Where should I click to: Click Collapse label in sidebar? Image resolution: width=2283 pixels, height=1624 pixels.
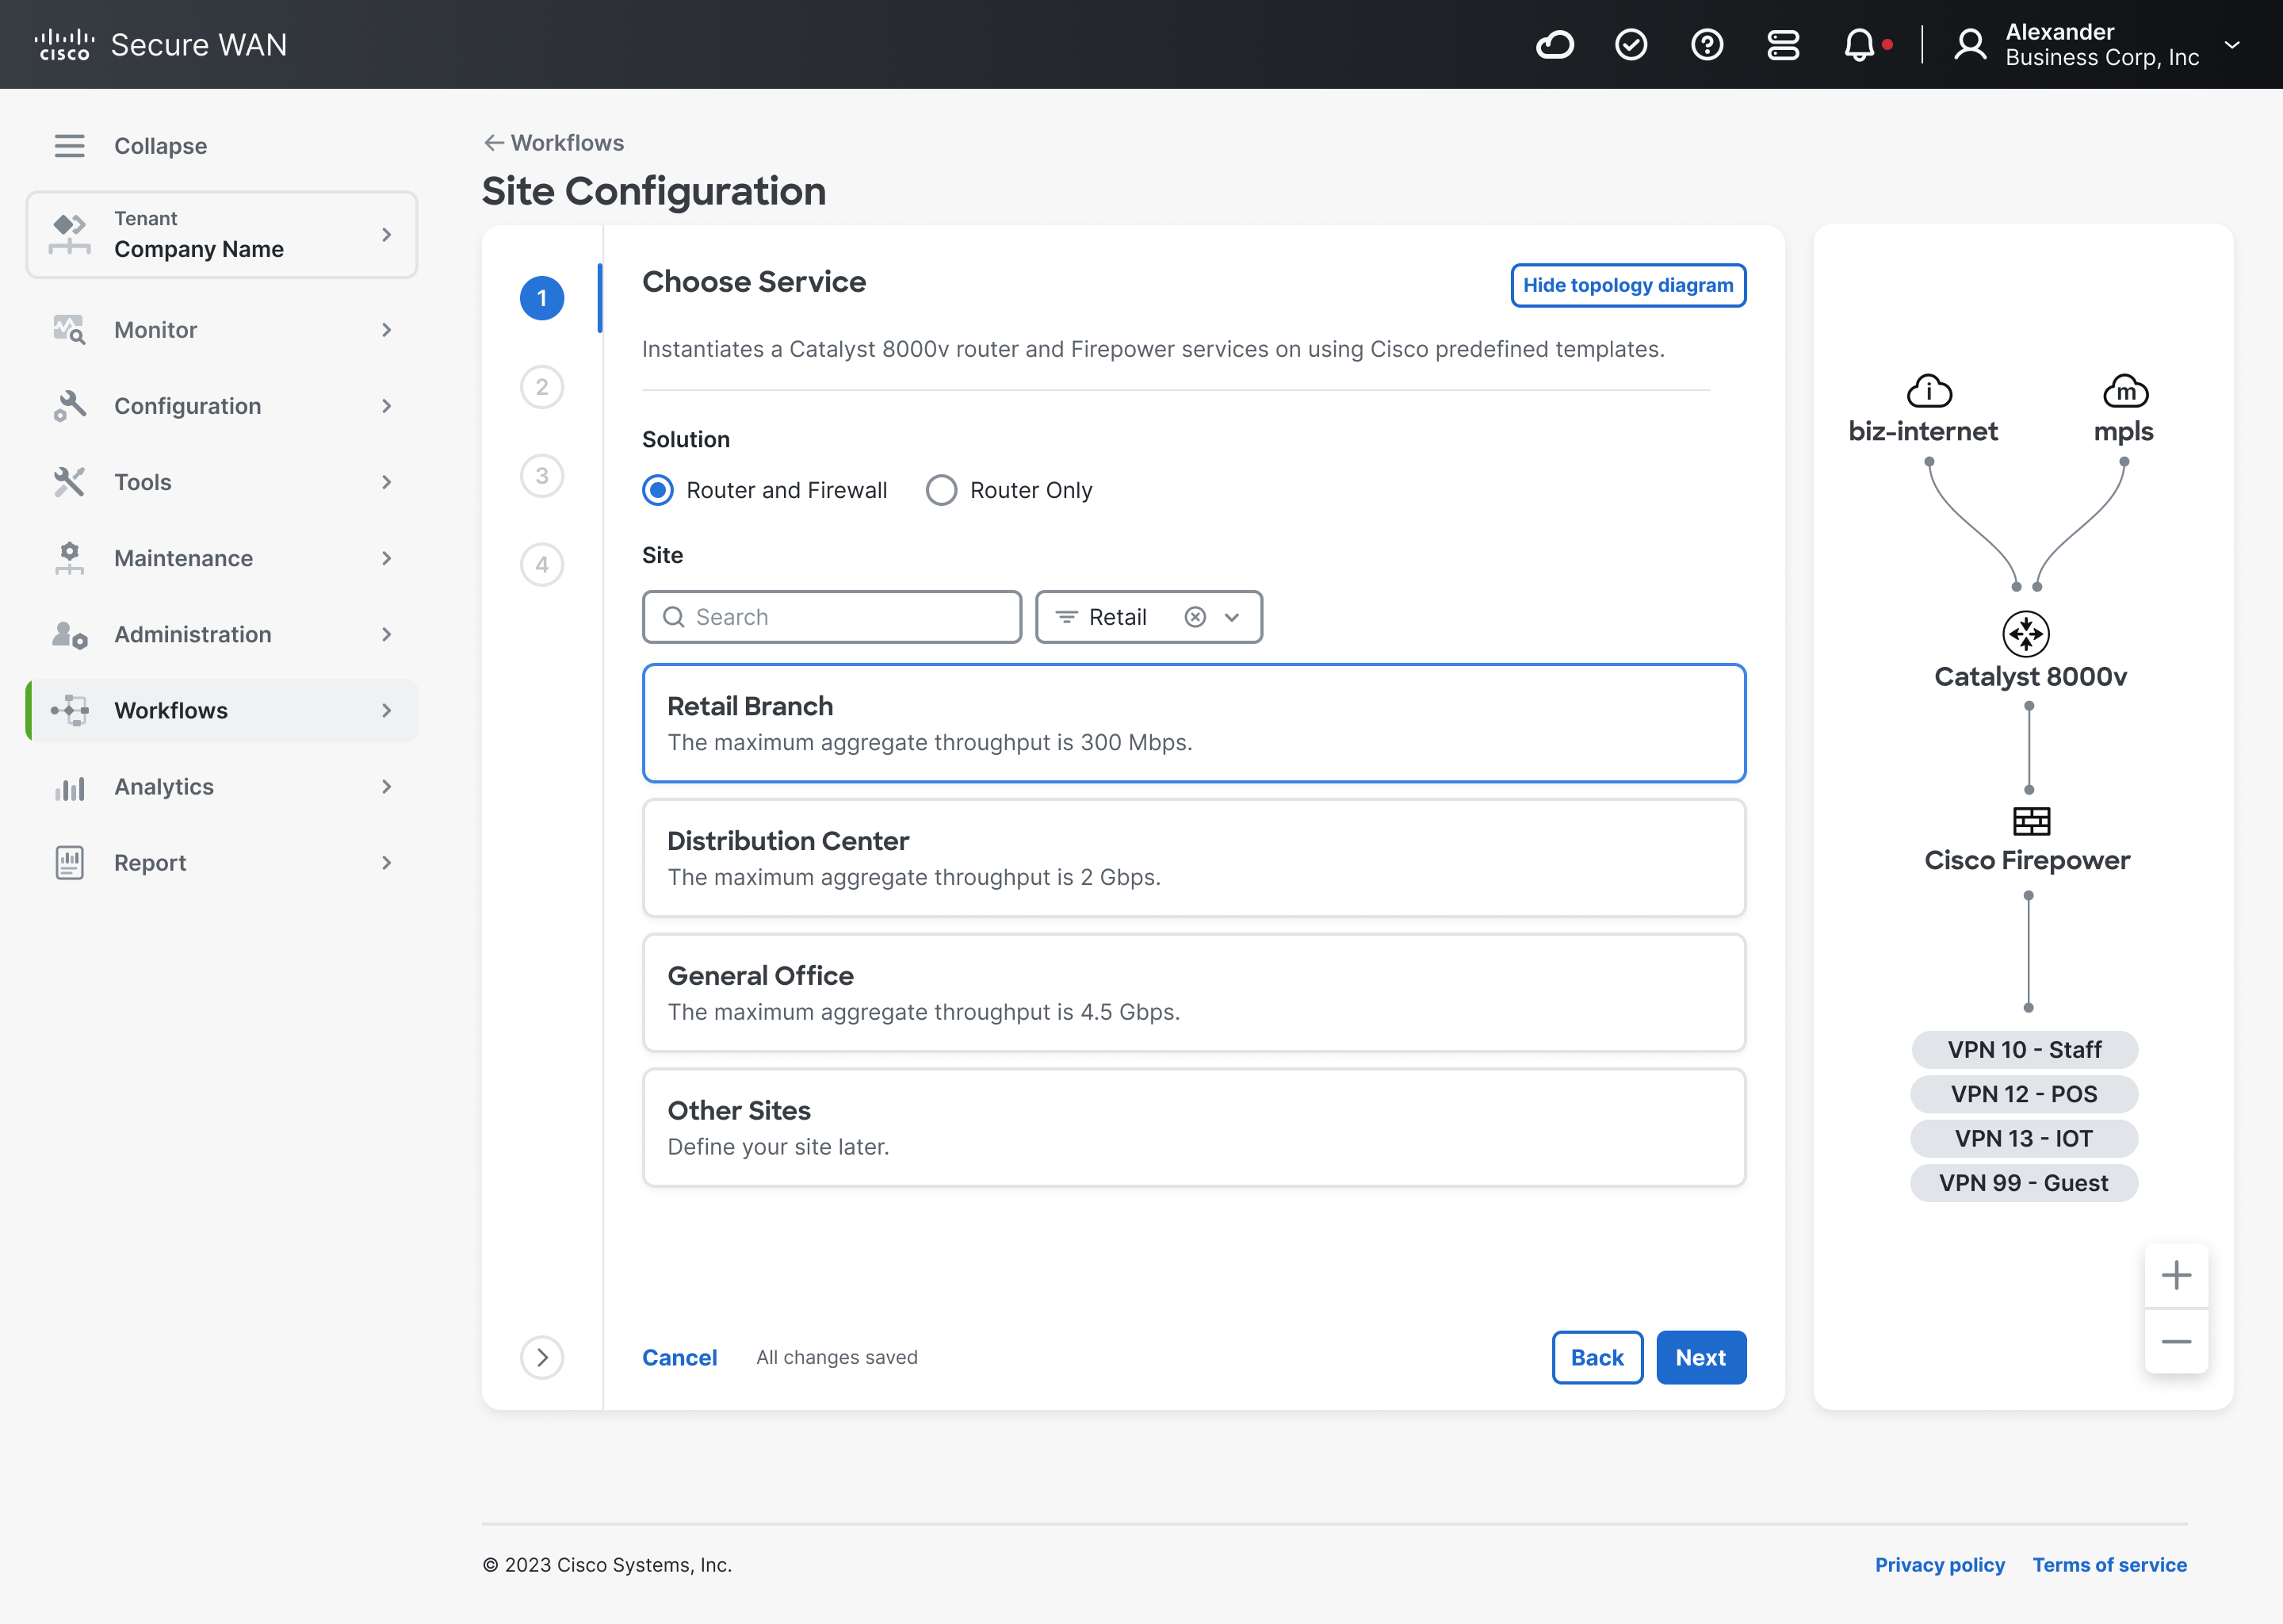(x=160, y=146)
